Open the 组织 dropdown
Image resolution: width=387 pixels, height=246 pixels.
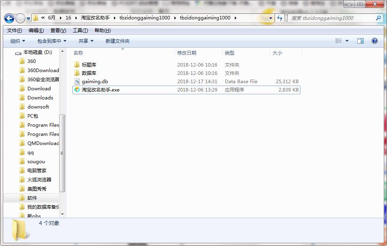(17, 41)
